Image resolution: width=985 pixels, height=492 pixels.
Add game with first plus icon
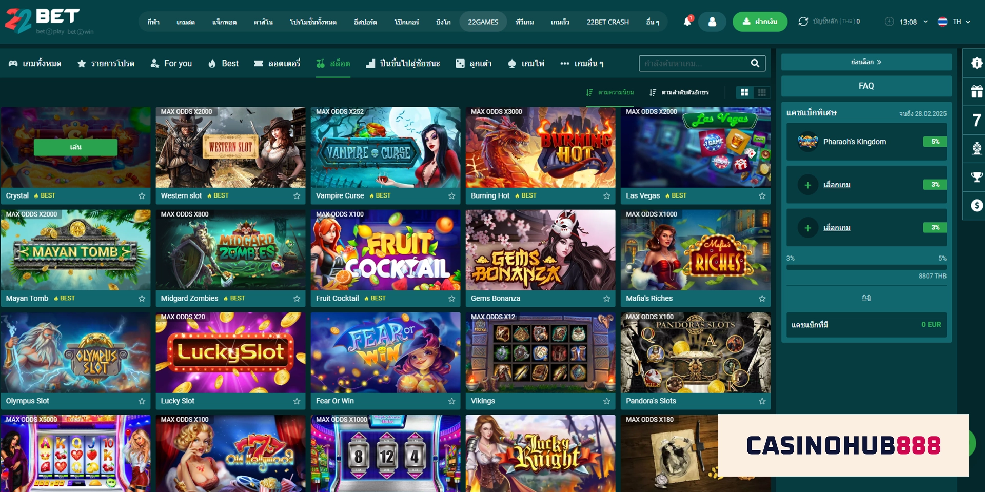[807, 185]
